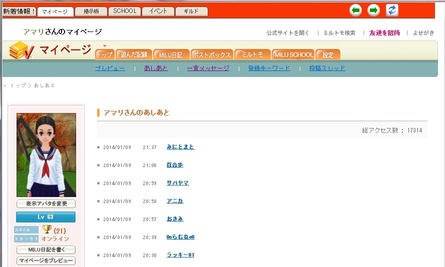The height and width of the screenshot is (267, 445).
Task: Click the 表示アバタを変更 button
Action: point(46,203)
